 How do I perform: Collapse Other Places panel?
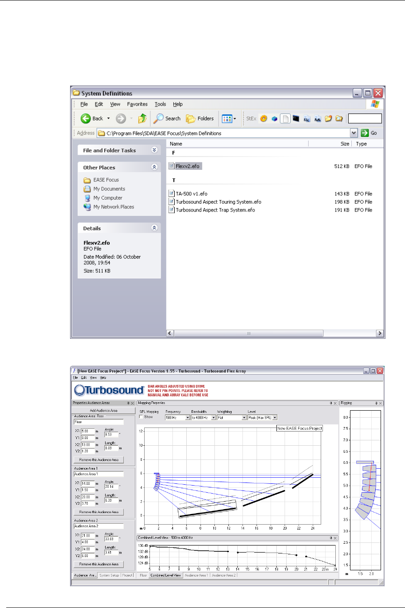tap(154, 167)
